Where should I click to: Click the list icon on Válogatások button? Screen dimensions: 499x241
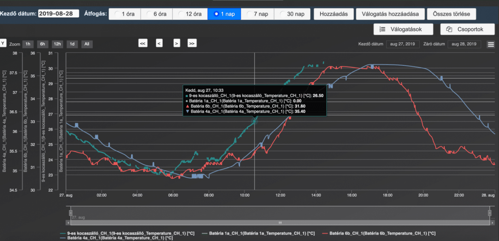[x=382, y=29]
